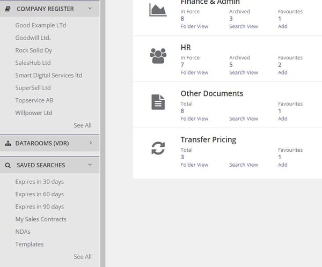The image size is (322, 267).
Task: Collapse the Company Register section
Action: coord(90,9)
